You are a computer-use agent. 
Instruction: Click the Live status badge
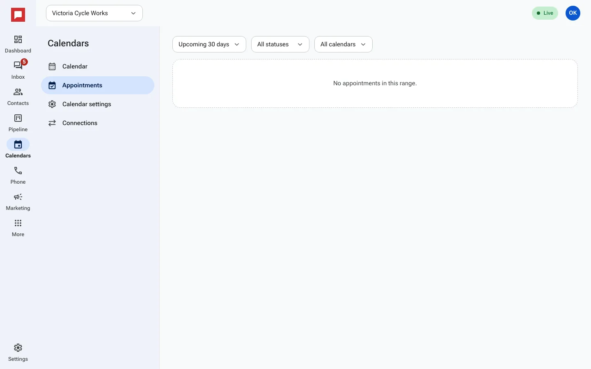pyautogui.click(x=545, y=13)
